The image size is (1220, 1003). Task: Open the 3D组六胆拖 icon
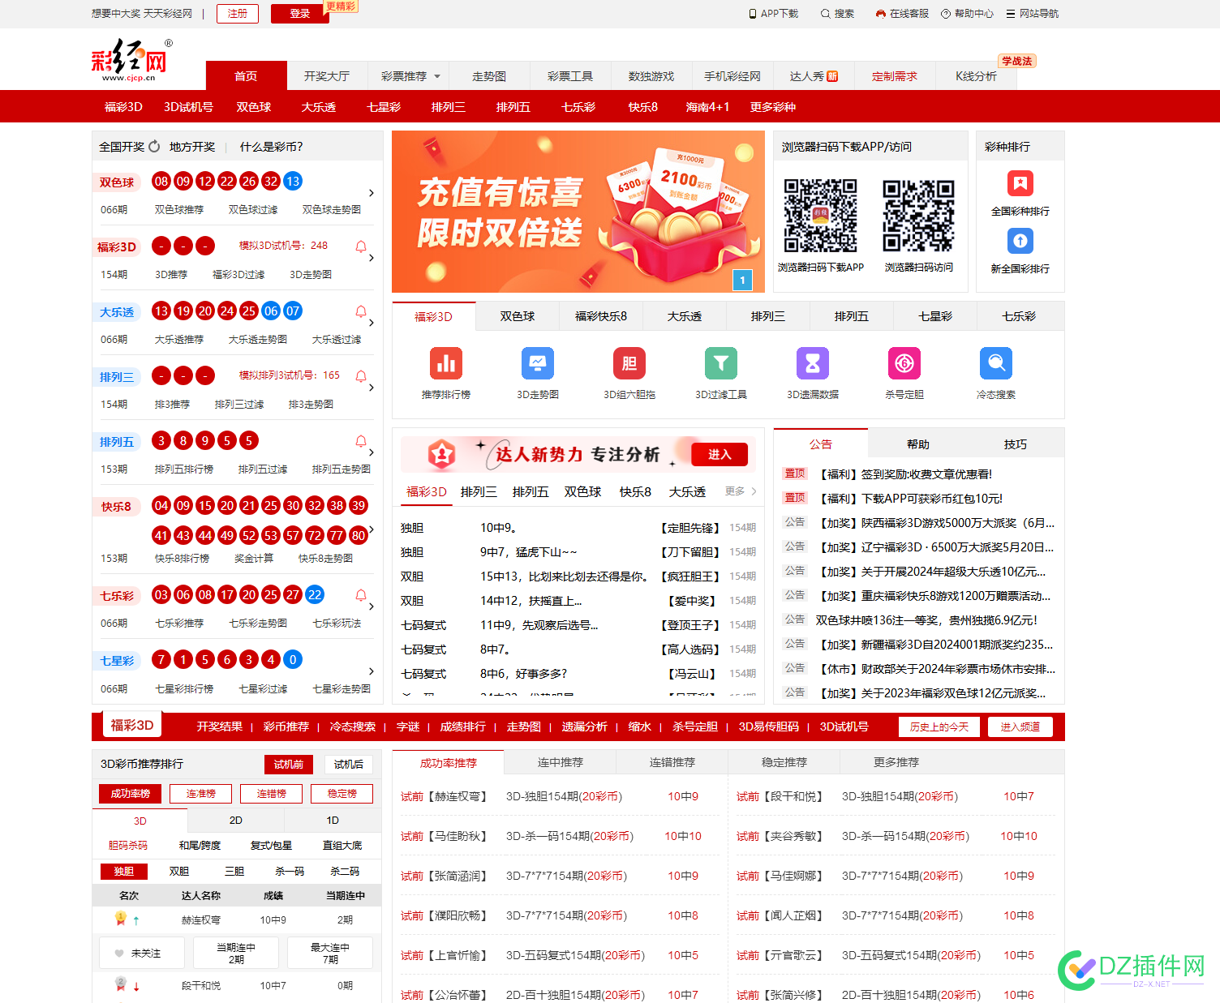pos(629,363)
